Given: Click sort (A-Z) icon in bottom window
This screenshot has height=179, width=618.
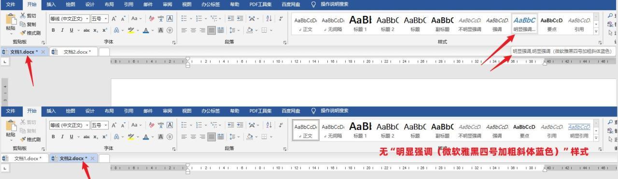Looking at the screenshot, I should click(x=269, y=125).
